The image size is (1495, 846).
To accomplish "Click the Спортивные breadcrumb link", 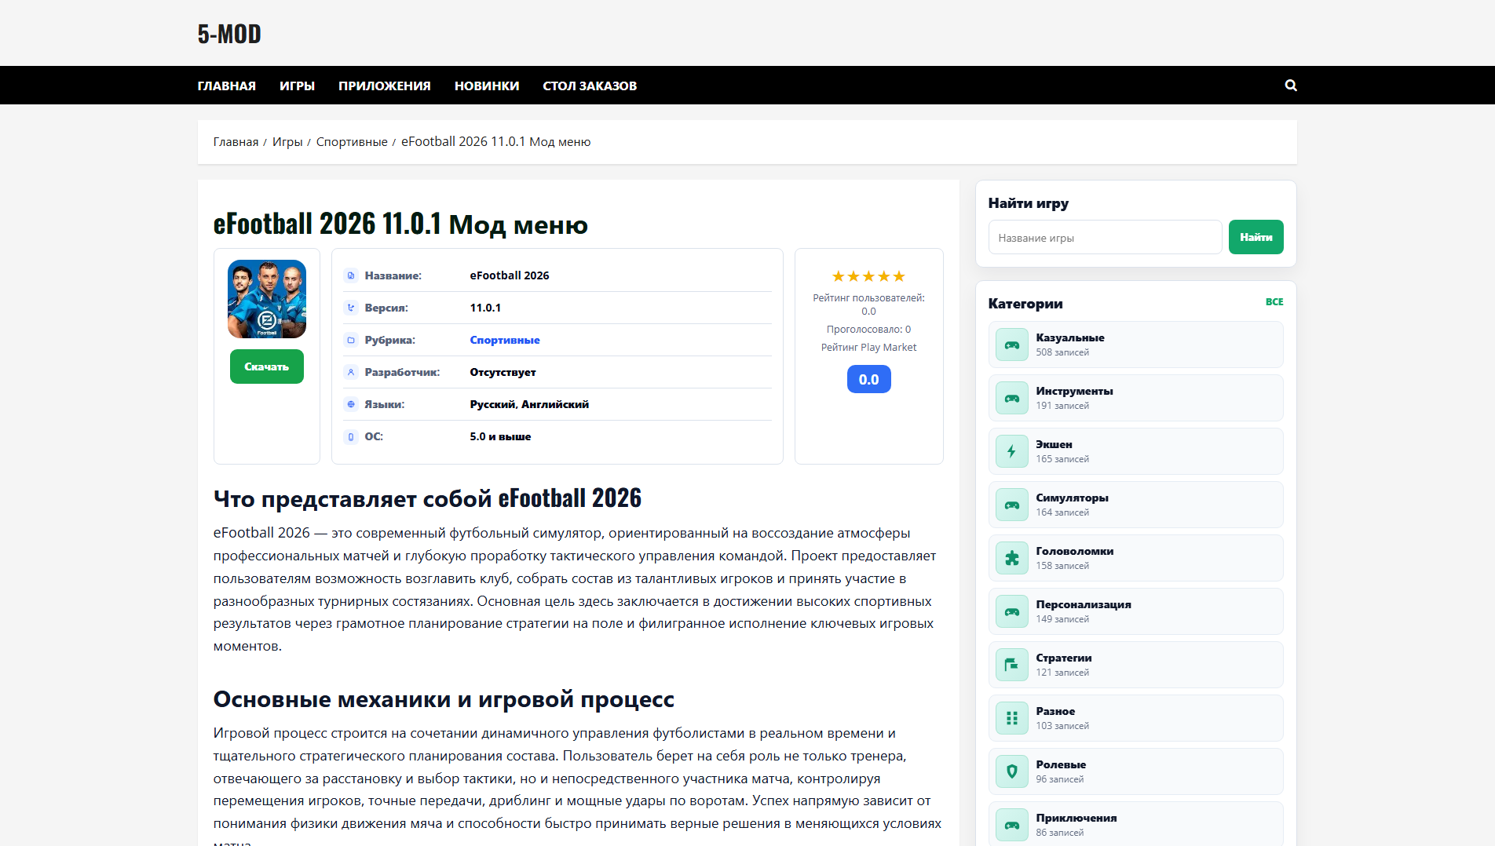I will (x=352, y=142).
